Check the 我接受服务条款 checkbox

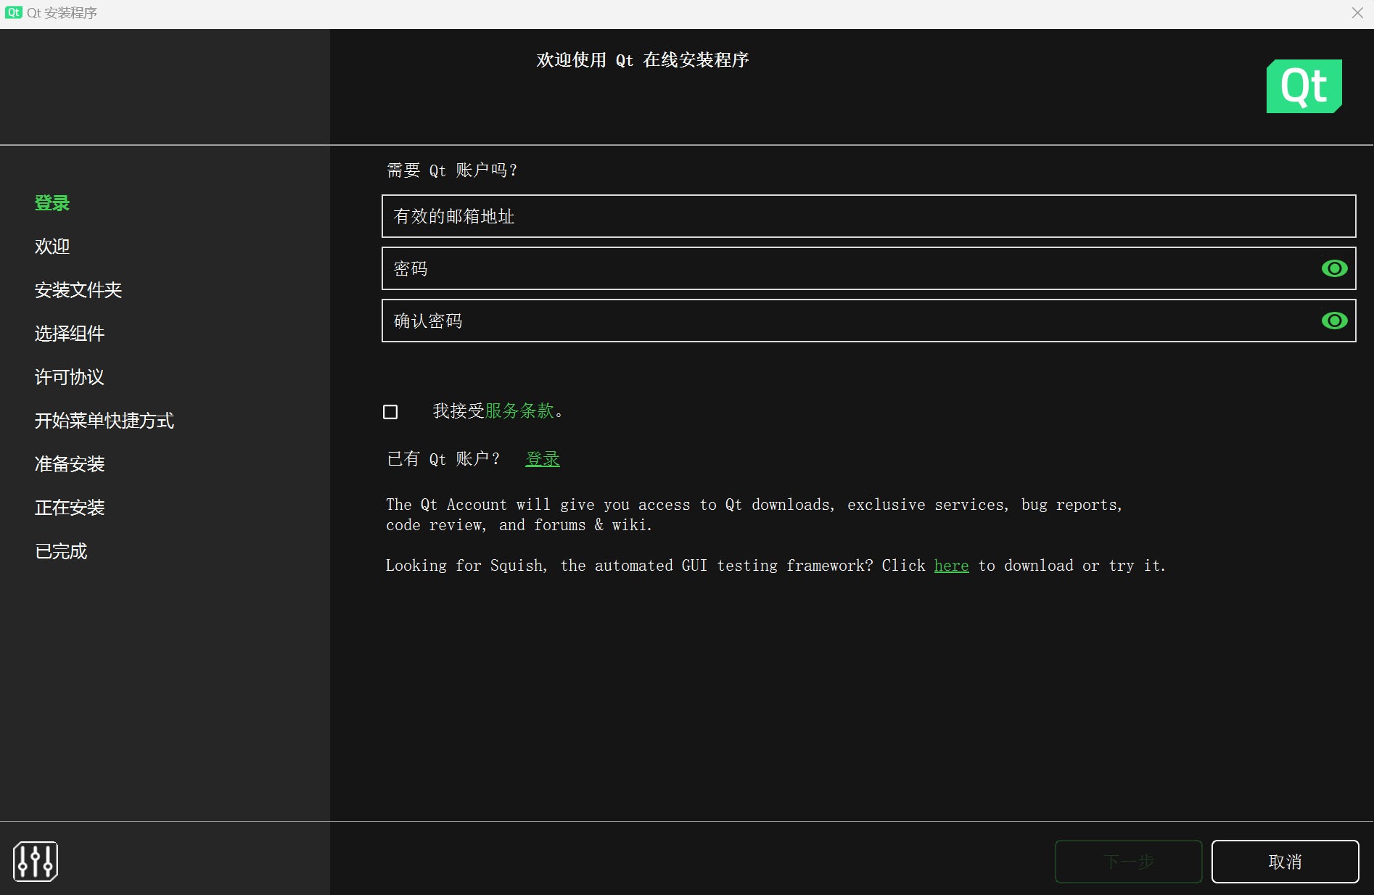click(390, 412)
